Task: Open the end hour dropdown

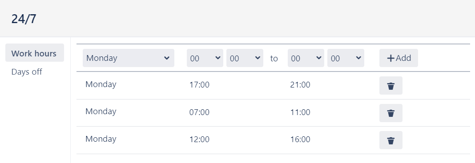Action: (306, 58)
